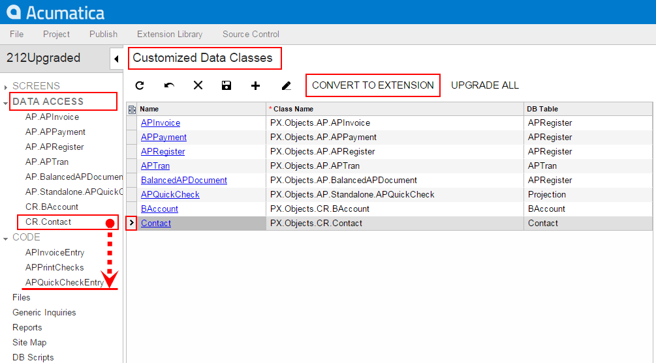656x363 pixels.
Task: Click the Acumatica logo
Action: (55, 12)
